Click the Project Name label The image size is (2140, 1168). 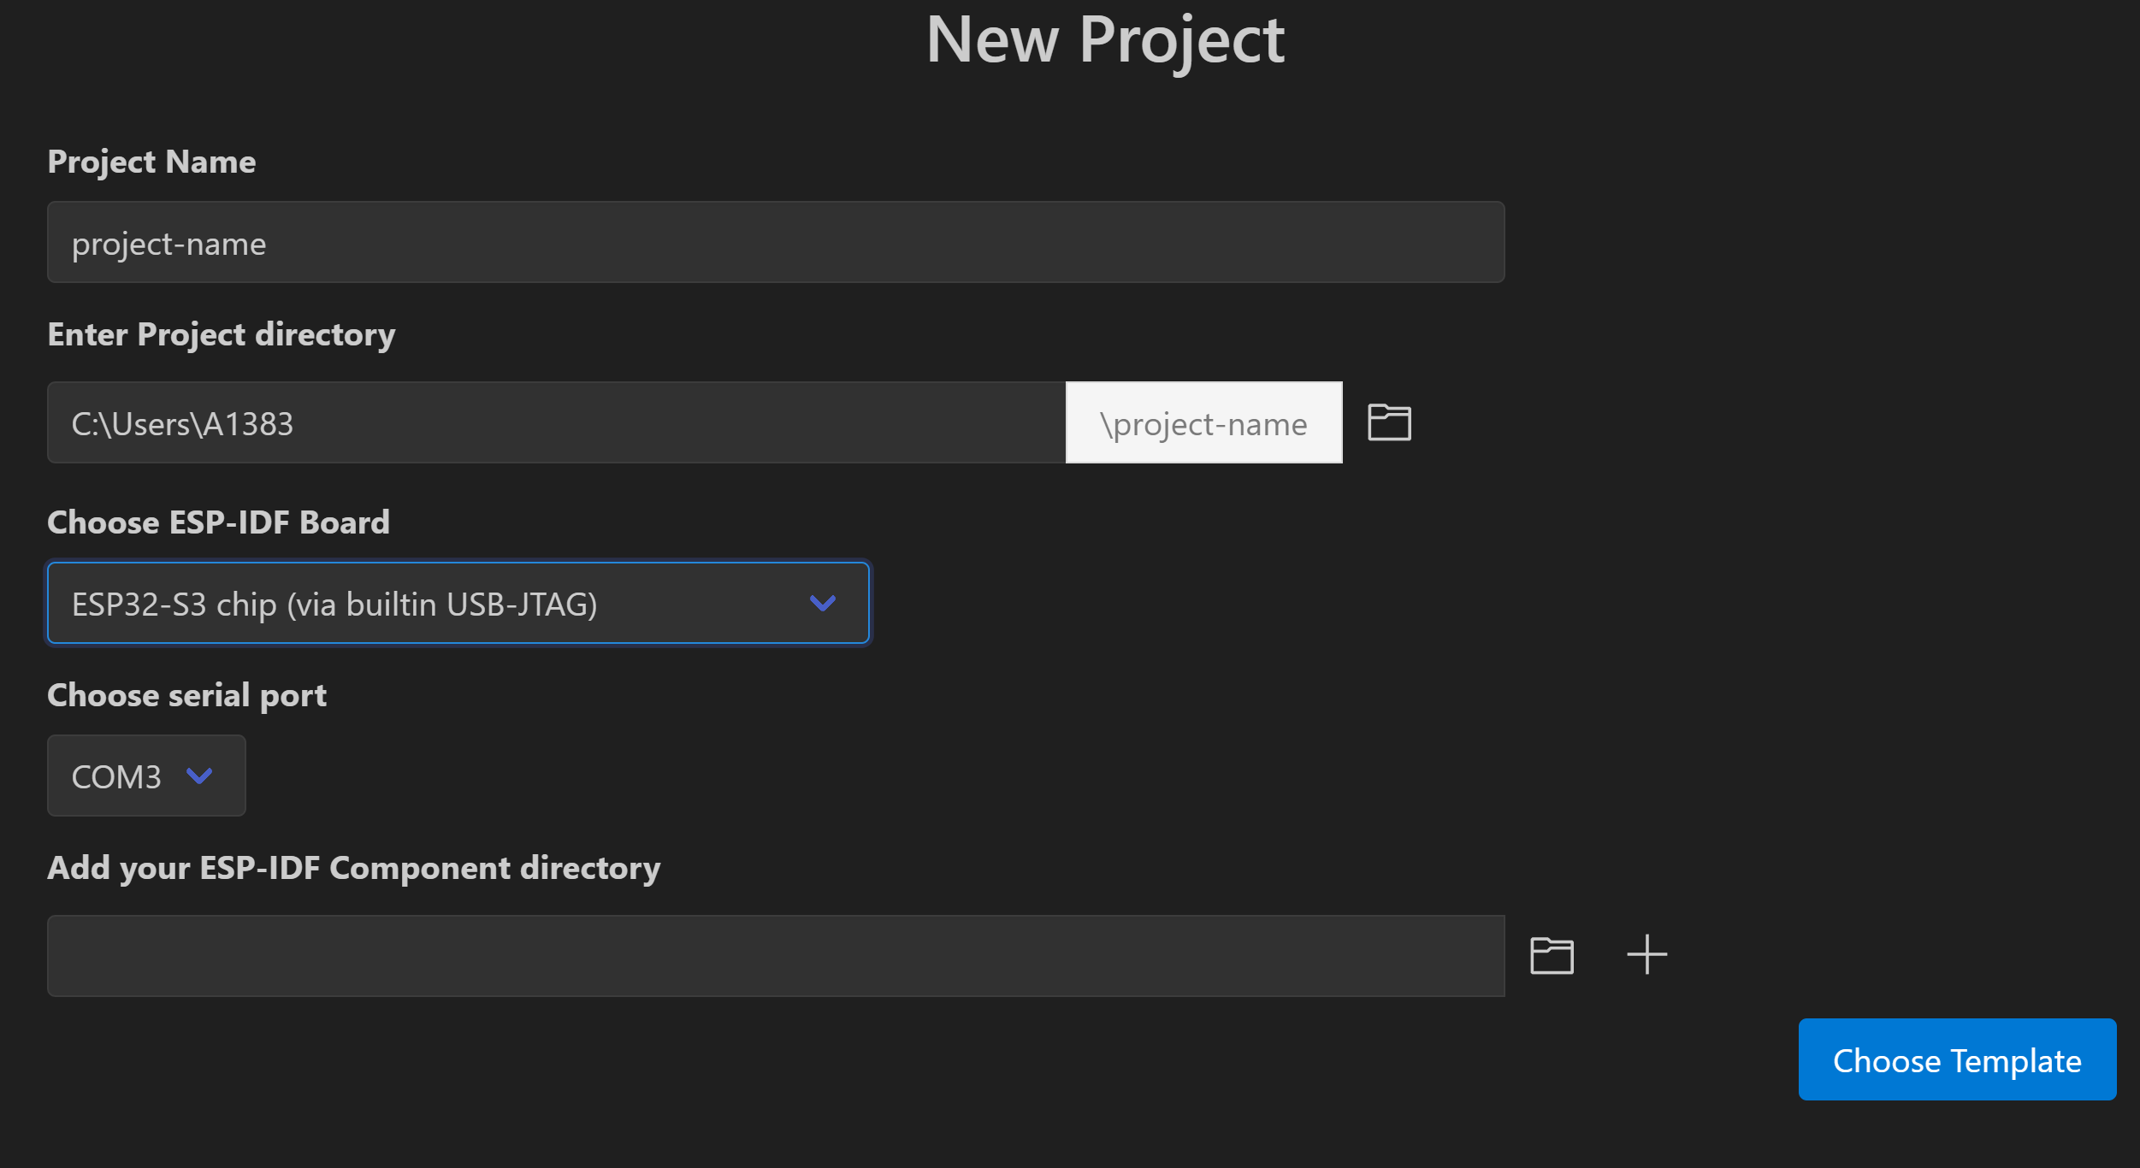pyautogui.click(x=151, y=162)
